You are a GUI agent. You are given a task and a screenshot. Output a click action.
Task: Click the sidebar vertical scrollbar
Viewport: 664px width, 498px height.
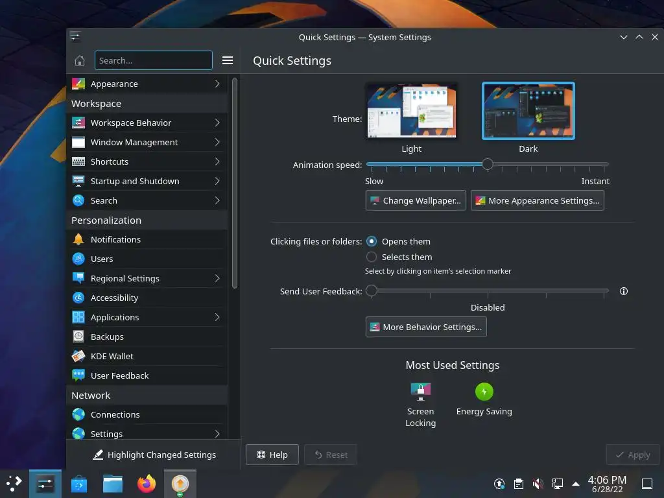pyautogui.click(x=235, y=183)
